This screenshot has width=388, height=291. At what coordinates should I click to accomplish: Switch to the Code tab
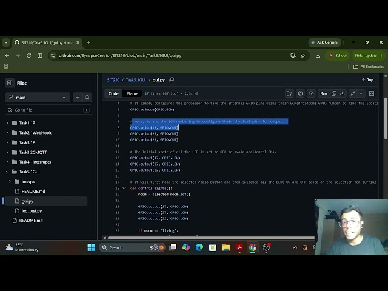point(113,93)
